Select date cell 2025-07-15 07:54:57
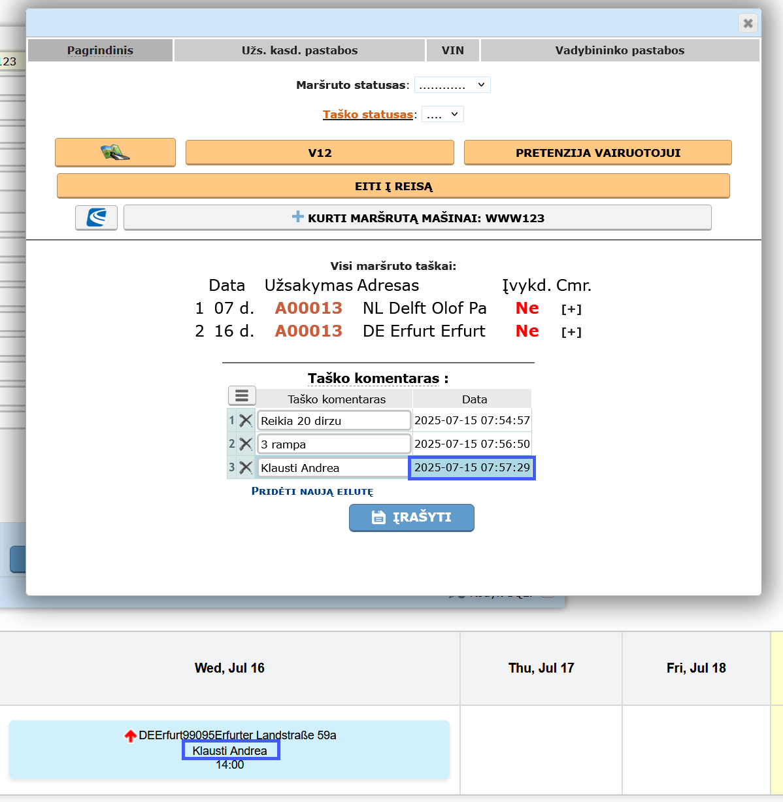The width and height of the screenshot is (783, 802). [472, 420]
